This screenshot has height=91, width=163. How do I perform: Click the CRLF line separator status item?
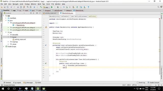pos(129,85)
